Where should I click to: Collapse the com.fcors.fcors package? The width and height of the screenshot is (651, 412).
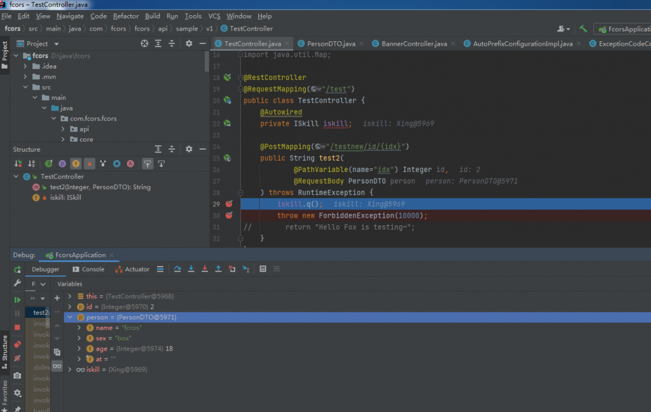coord(54,119)
